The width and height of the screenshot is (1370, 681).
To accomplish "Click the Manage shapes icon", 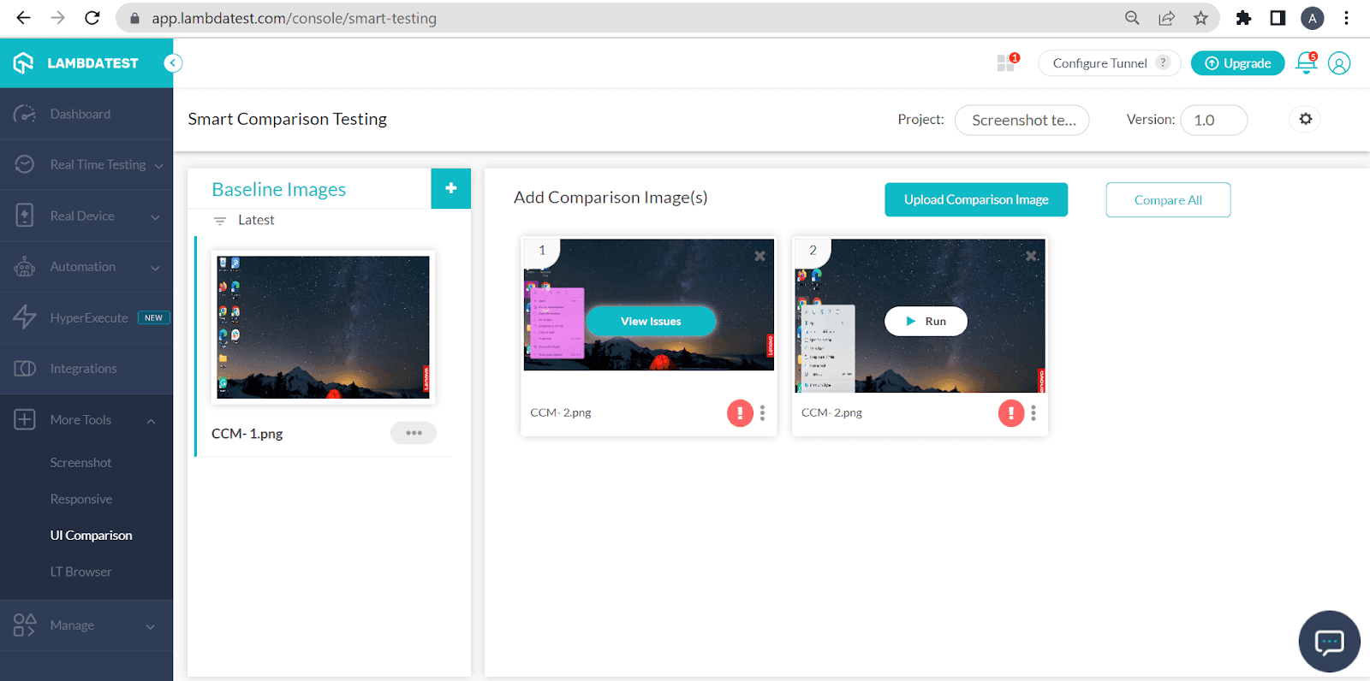I will pyautogui.click(x=25, y=625).
